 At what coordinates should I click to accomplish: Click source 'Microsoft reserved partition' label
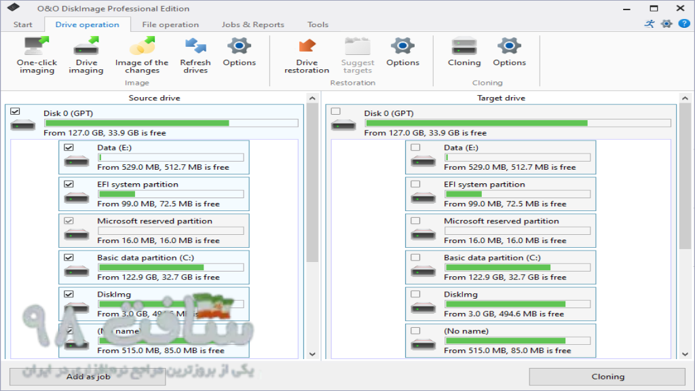[155, 221]
